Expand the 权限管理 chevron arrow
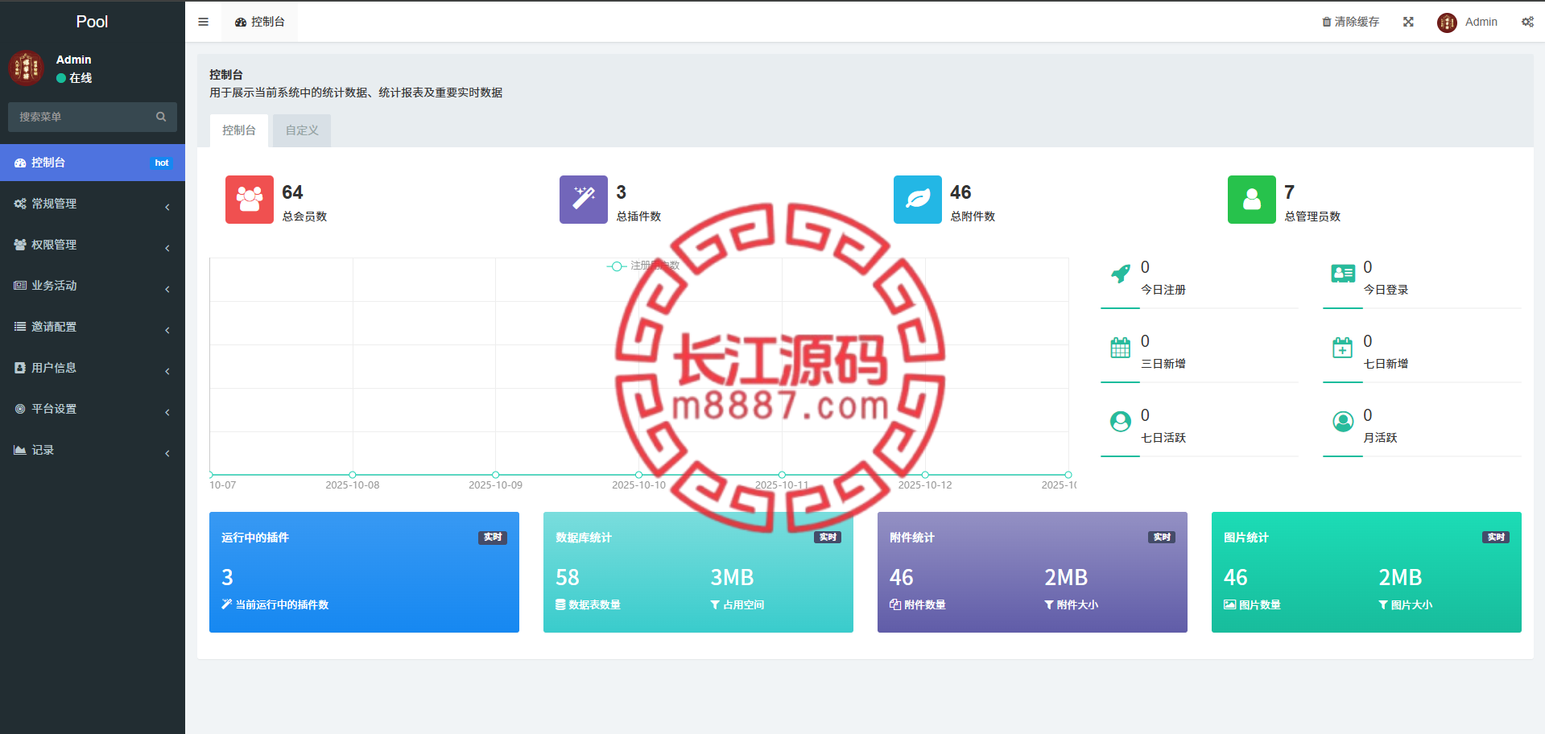Image resolution: width=1545 pixels, height=734 pixels. pos(167,248)
